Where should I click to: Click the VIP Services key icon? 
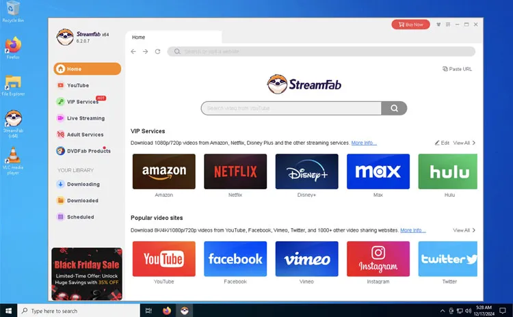(60, 102)
